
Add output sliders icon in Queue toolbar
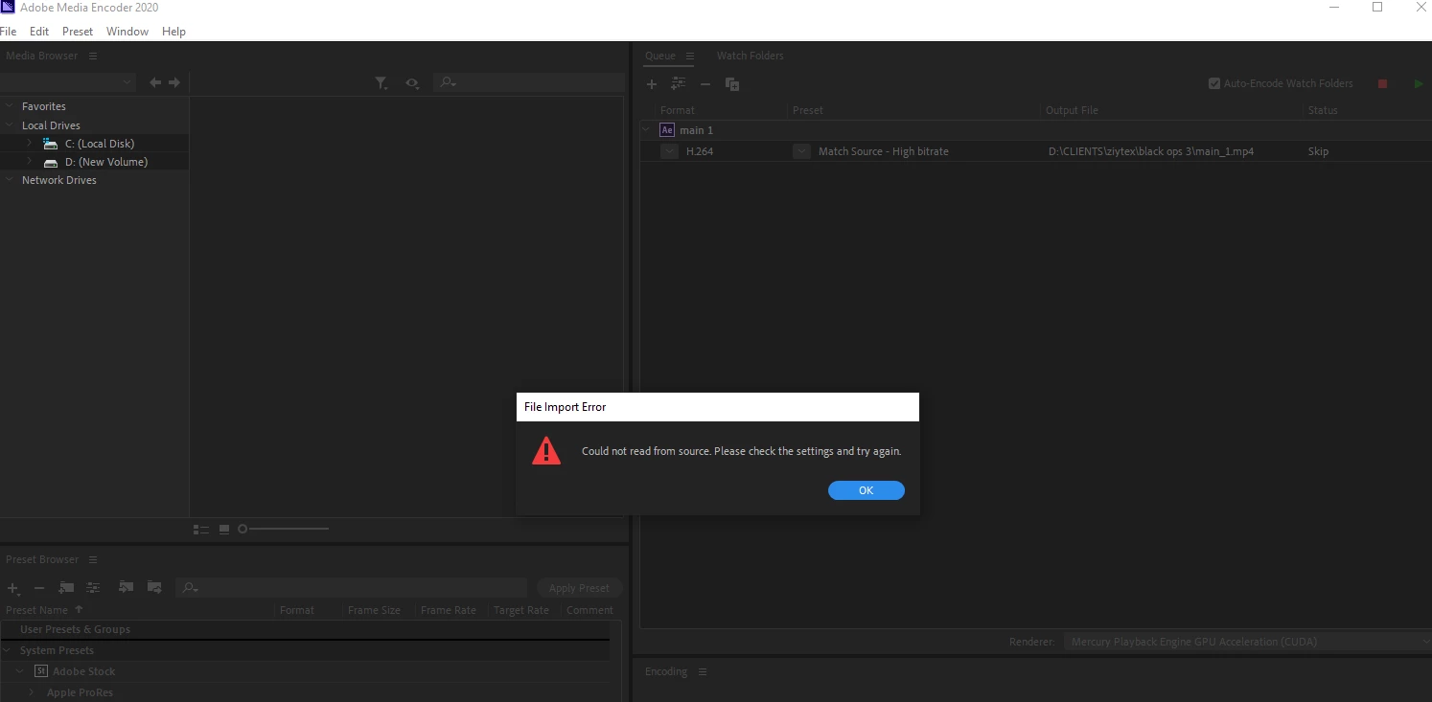(679, 84)
